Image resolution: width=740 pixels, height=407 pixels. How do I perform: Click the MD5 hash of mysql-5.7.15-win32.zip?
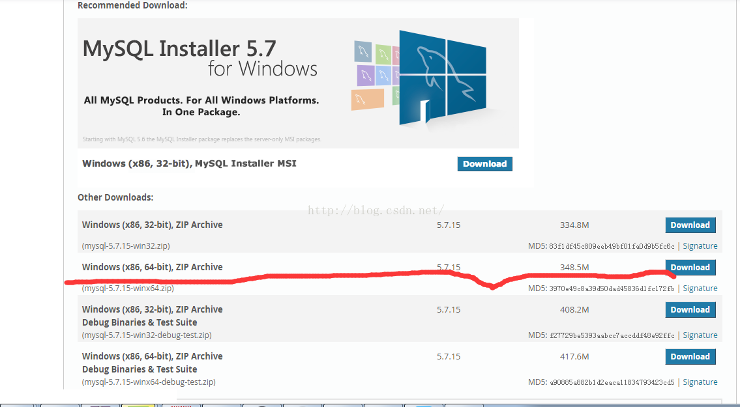pos(612,246)
